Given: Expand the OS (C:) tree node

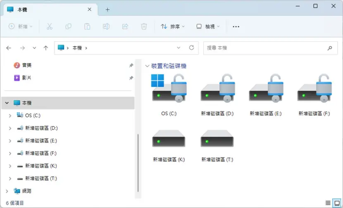Looking at the screenshot, I should (10, 116).
